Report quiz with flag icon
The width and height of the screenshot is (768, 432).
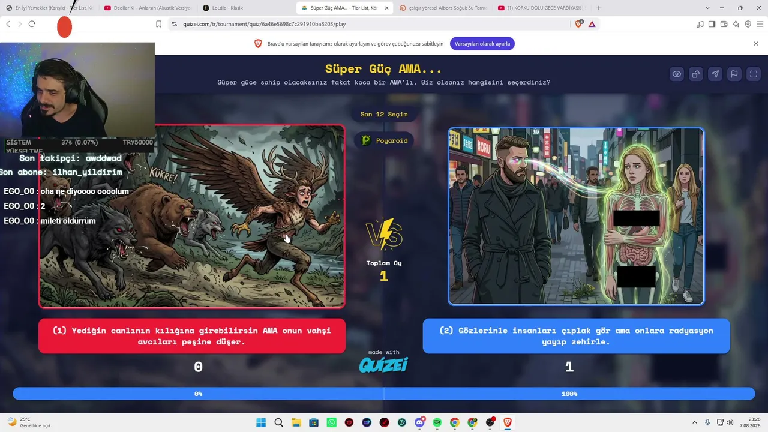coord(734,74)
